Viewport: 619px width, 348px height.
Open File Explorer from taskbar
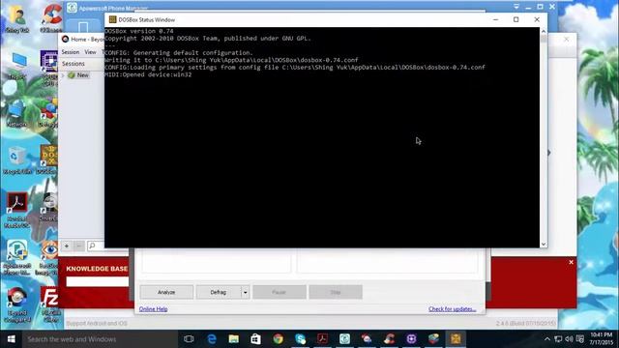pos(234,339)
